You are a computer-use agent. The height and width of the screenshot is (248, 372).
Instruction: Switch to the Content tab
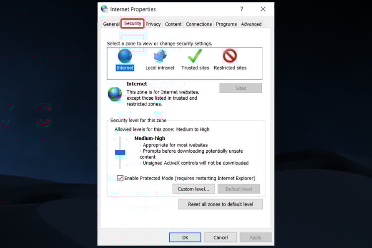tap(173, 24)
